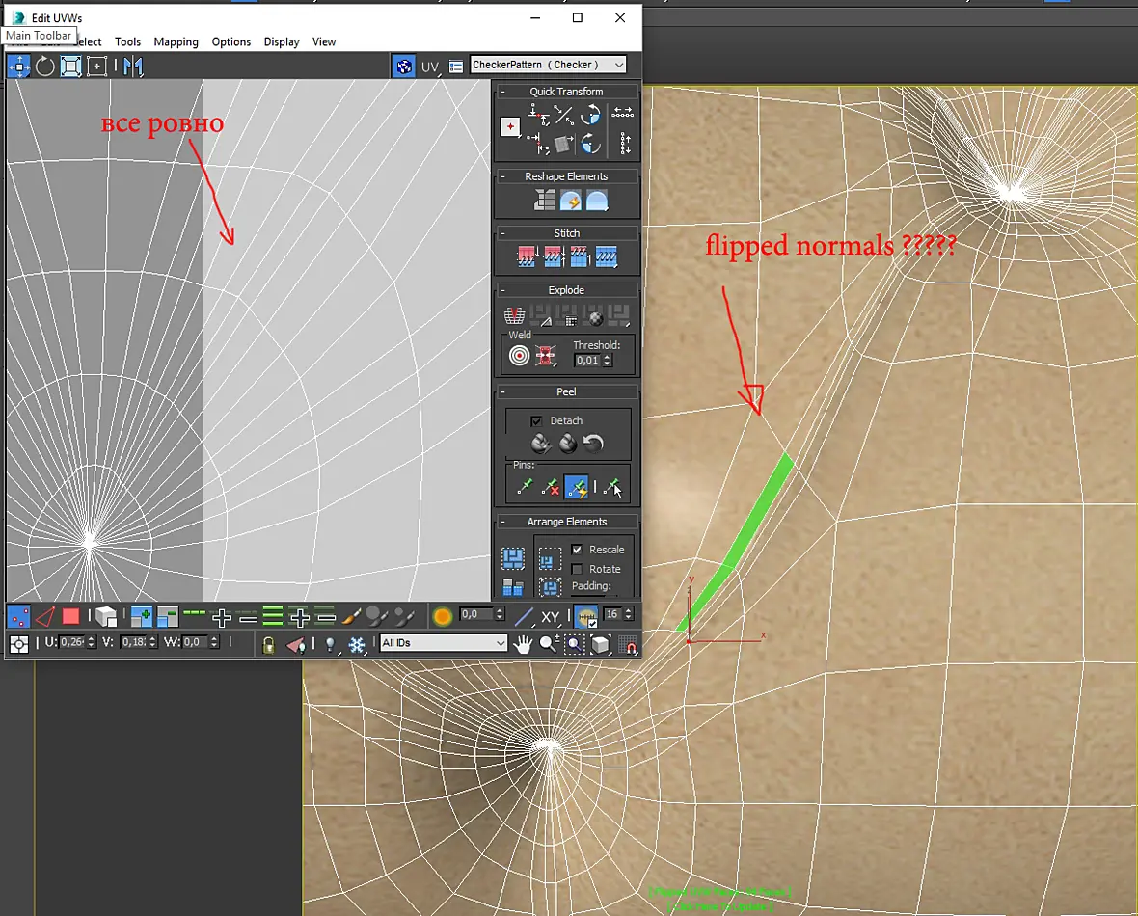
Task: Click the Weld Threshold value field
Action: coord(588,360)
